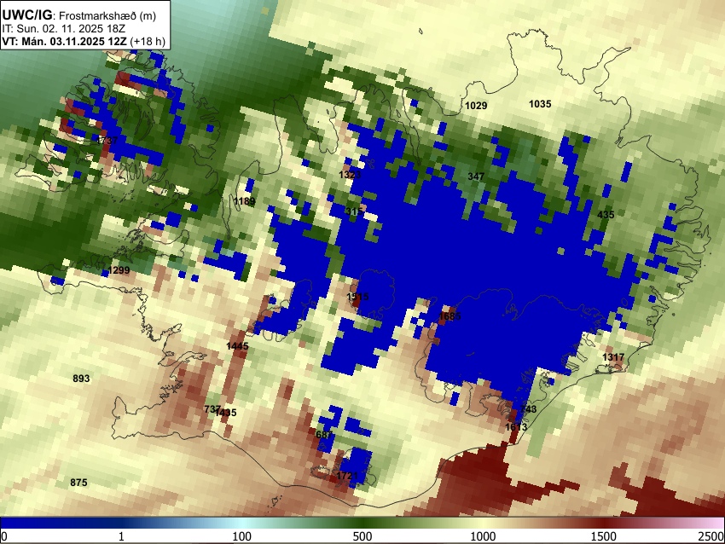Click the 1613 value on the map

click(516, 427)
